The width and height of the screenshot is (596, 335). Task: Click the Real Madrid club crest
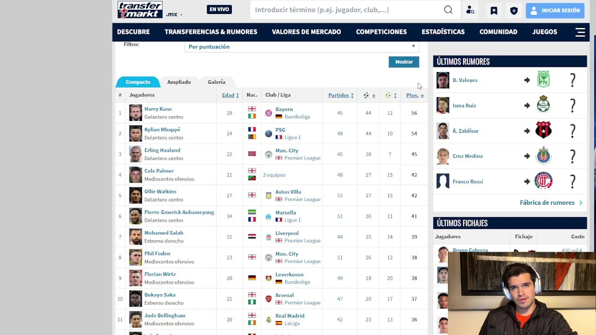[x=269, y=320]
